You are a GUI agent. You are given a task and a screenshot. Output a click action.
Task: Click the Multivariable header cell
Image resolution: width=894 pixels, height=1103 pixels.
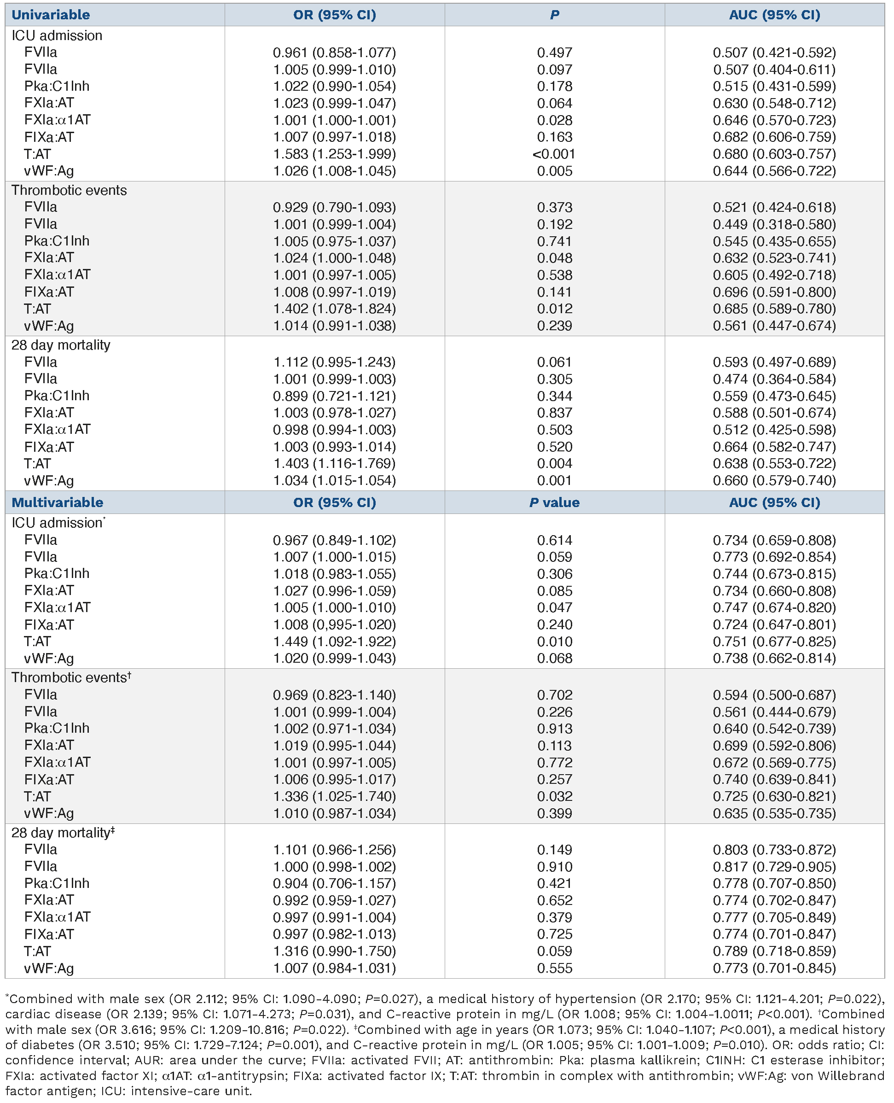pyautogui.click(x=57, y=503)
